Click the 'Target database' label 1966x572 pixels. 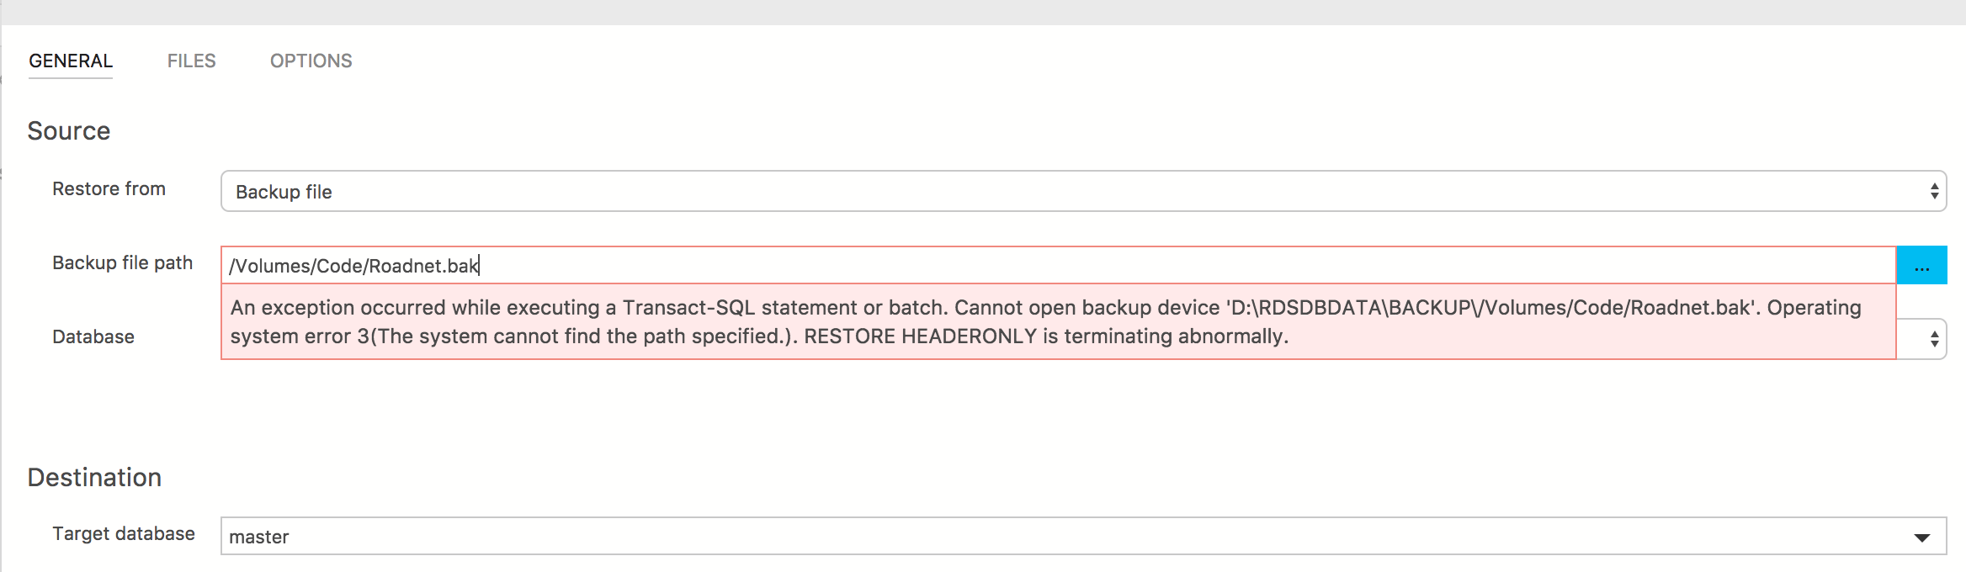[x=124, y=533]
